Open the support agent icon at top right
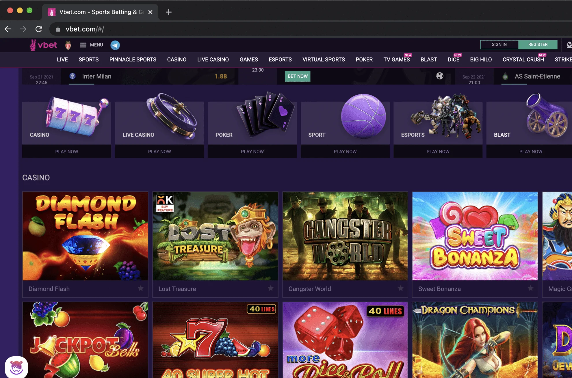 [569, 45]
